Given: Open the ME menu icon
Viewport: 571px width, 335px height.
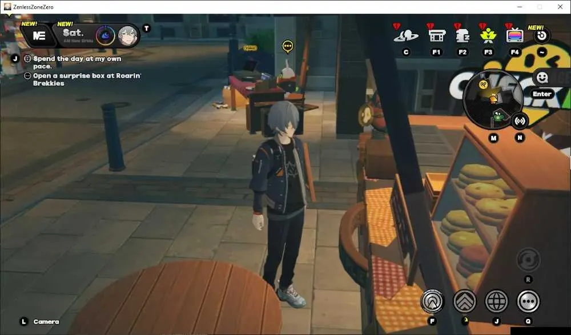Looking at the screenshot, I should (x=39, y=36).
